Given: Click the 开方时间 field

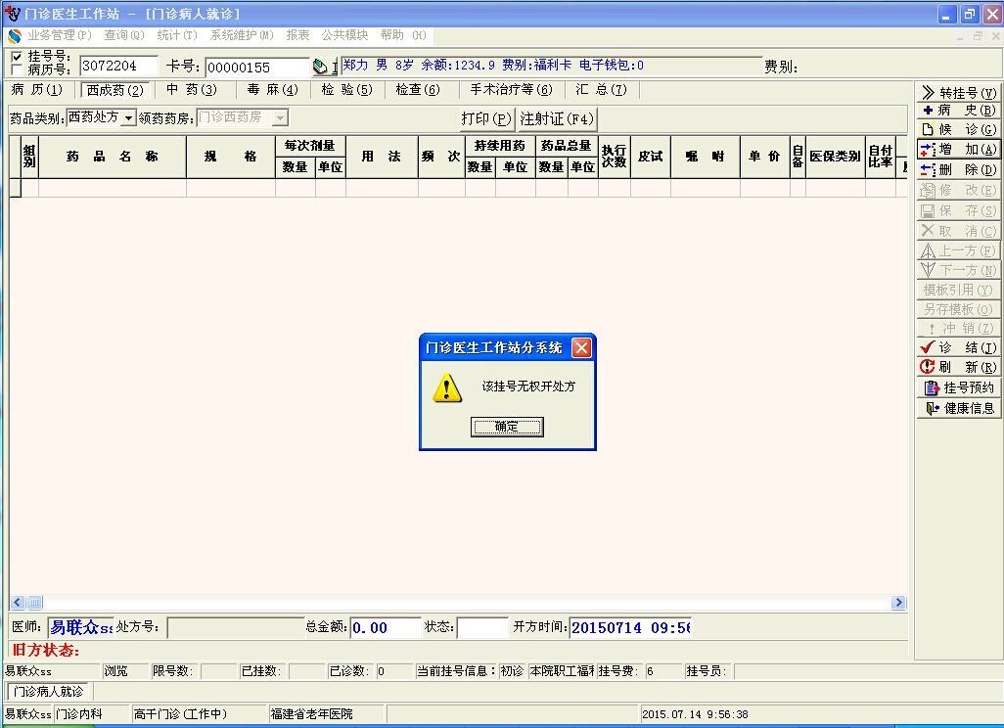Looking at the screenshot, I should pyautogui.click(x=631, y=627).
